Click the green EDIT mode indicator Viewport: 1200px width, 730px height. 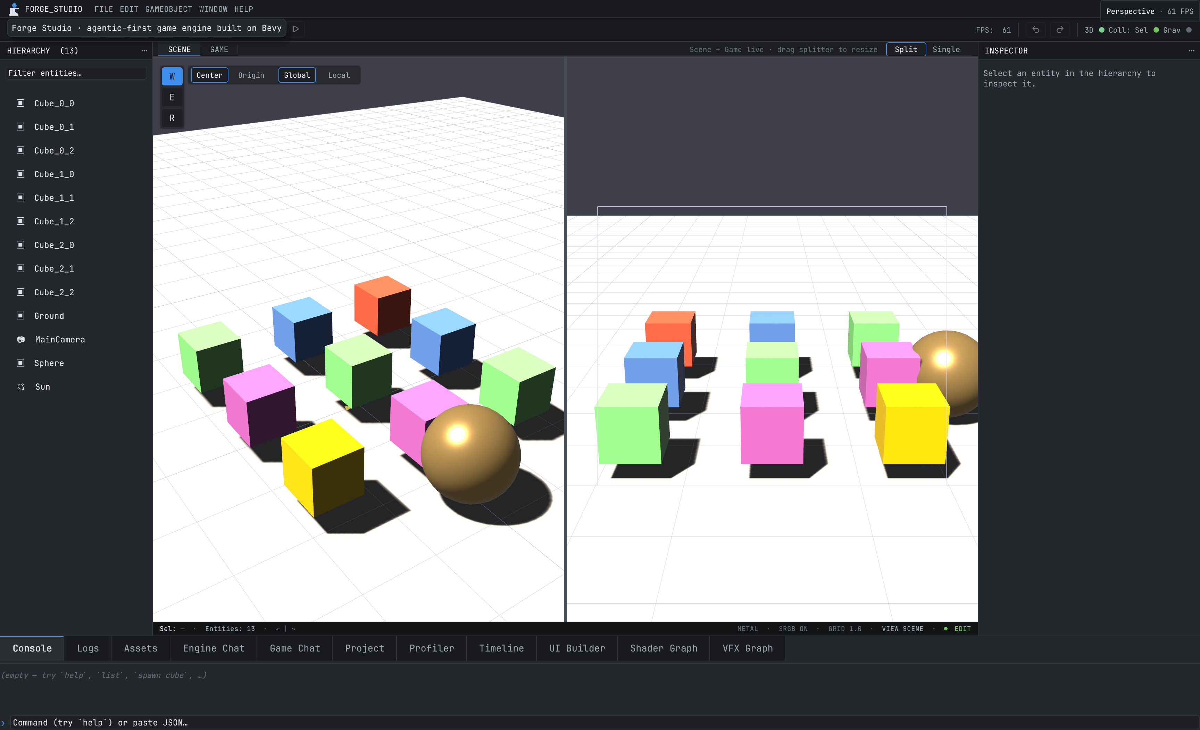click(958, 629)
